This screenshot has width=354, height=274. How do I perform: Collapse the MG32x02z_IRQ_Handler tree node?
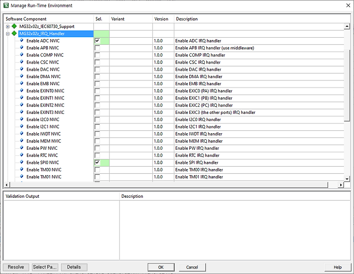point(8,34)
